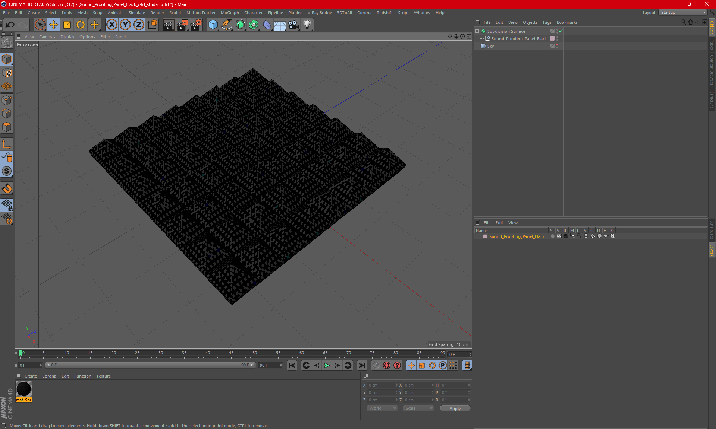This screenshot has height=429, width=716.
Task: Switch to Edges mode
Action: [x=7, y=114]
